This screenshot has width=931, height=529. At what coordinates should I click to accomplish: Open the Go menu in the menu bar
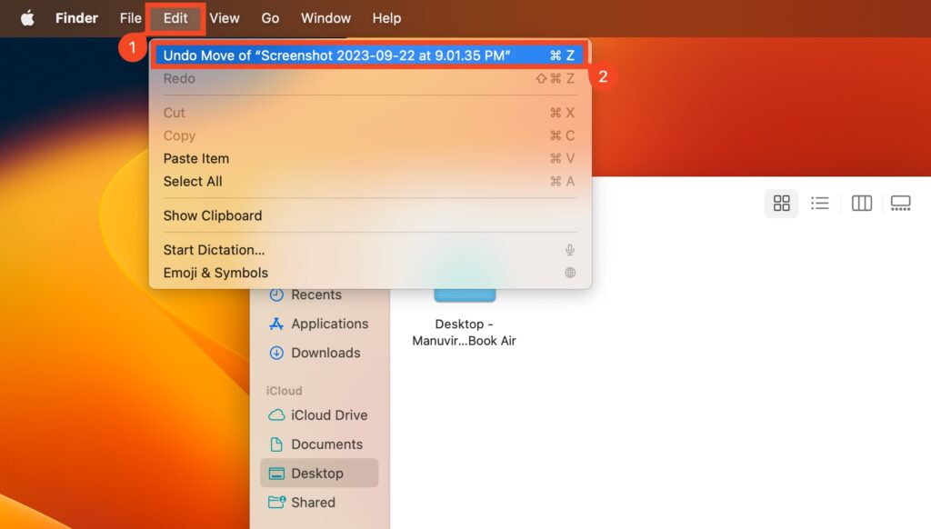tap(270, 17)
